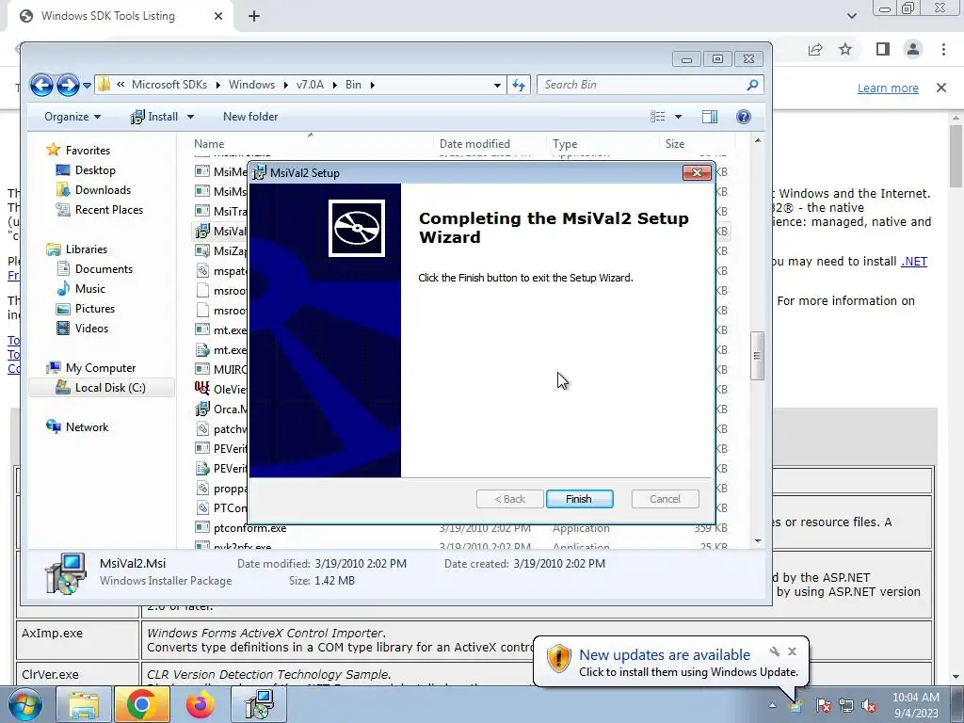This screenshot has height=723, width=964.
Task: Show hidden tray icons arrow
Action: pyautogui.click(x=772, y=705)
